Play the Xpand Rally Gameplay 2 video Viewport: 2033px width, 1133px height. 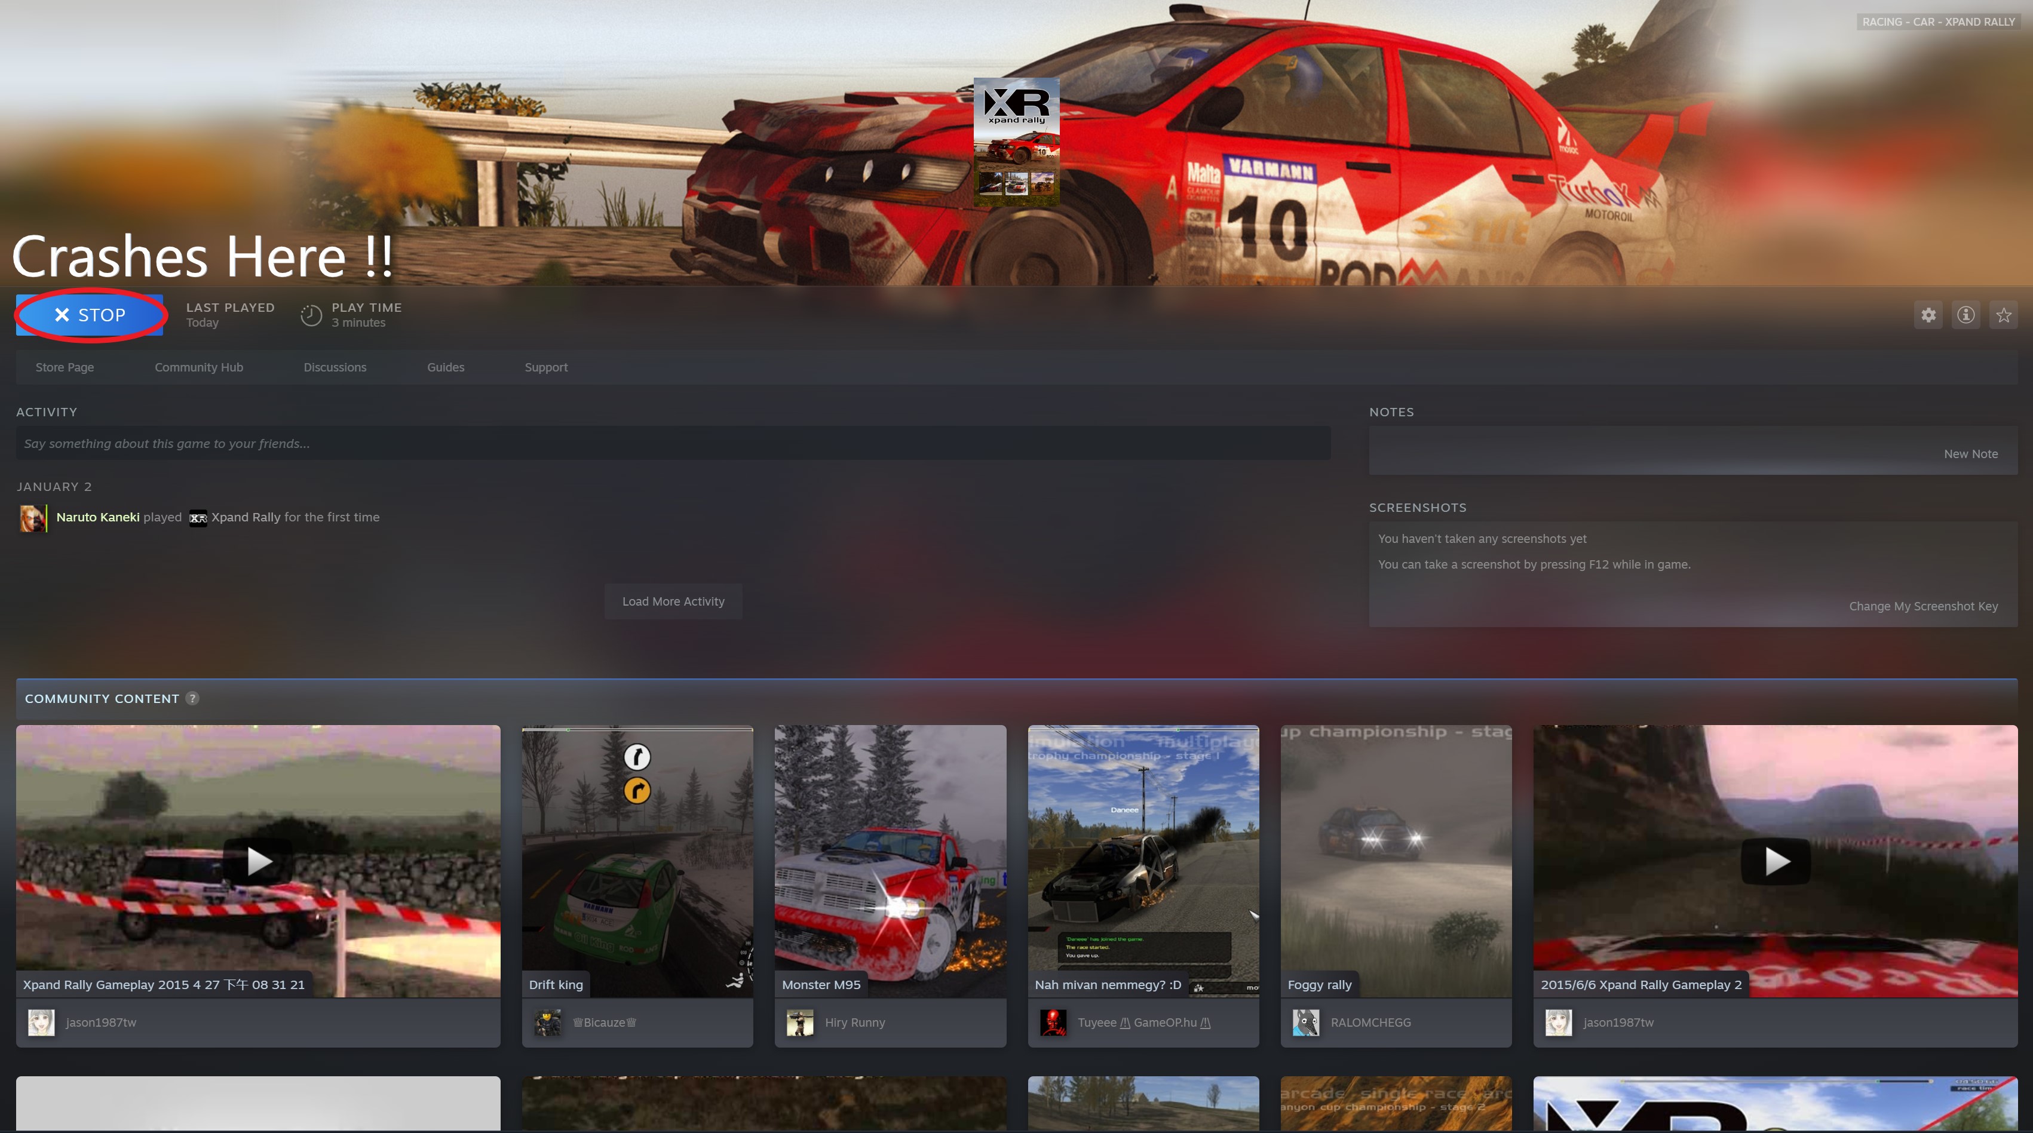pyautogui.click(x=1775, y=861)
